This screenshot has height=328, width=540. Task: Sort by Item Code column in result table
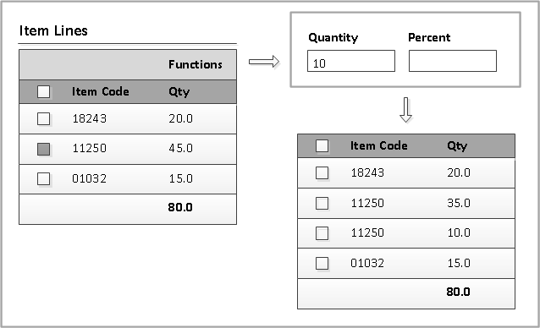point(379,145)
